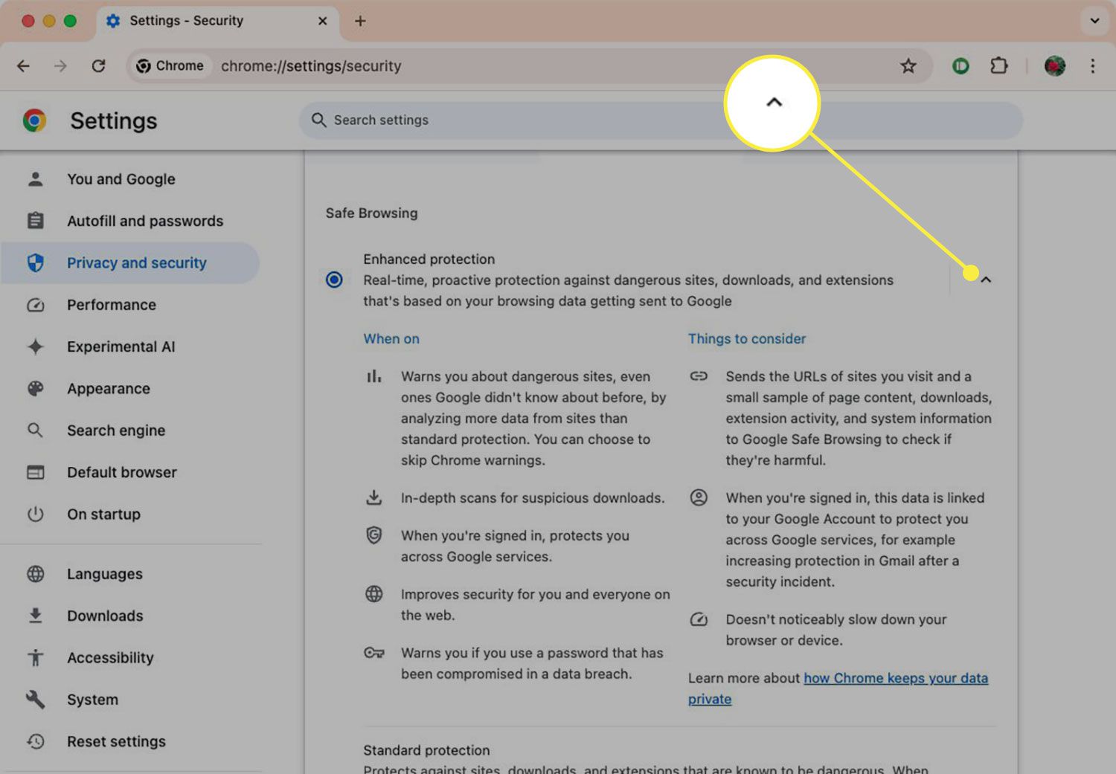Open the Extensions puzzle icon

(999, 66)
